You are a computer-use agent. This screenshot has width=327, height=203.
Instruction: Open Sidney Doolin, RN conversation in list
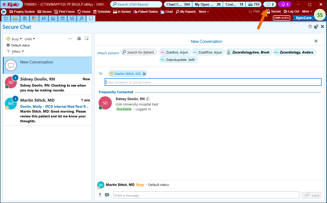[x=47, y=84]
